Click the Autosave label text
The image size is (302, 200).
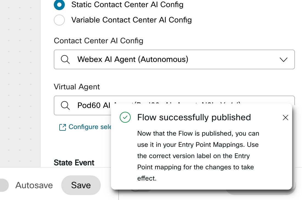34,185
